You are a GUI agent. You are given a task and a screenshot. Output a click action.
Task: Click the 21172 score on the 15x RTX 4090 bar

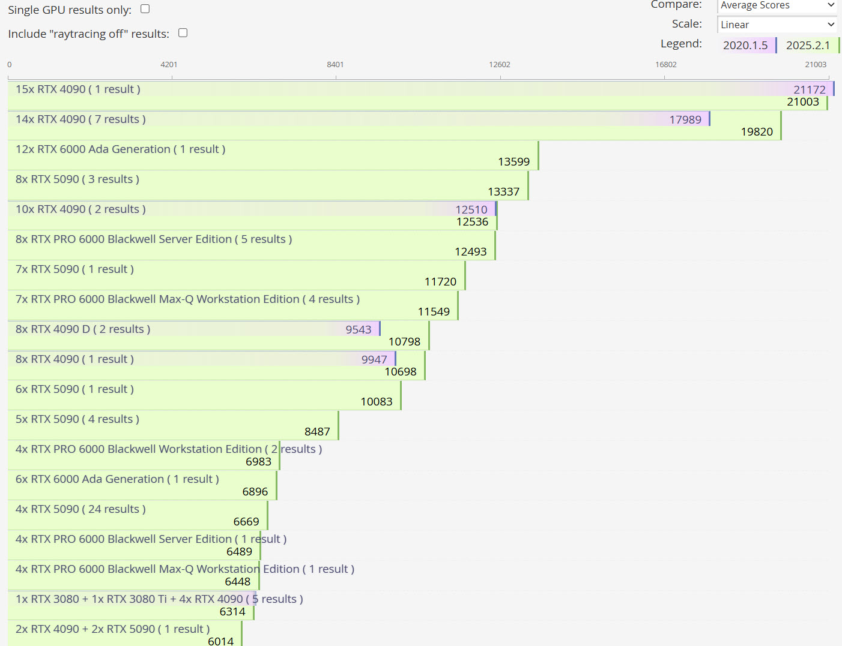(x=810, y=89)
